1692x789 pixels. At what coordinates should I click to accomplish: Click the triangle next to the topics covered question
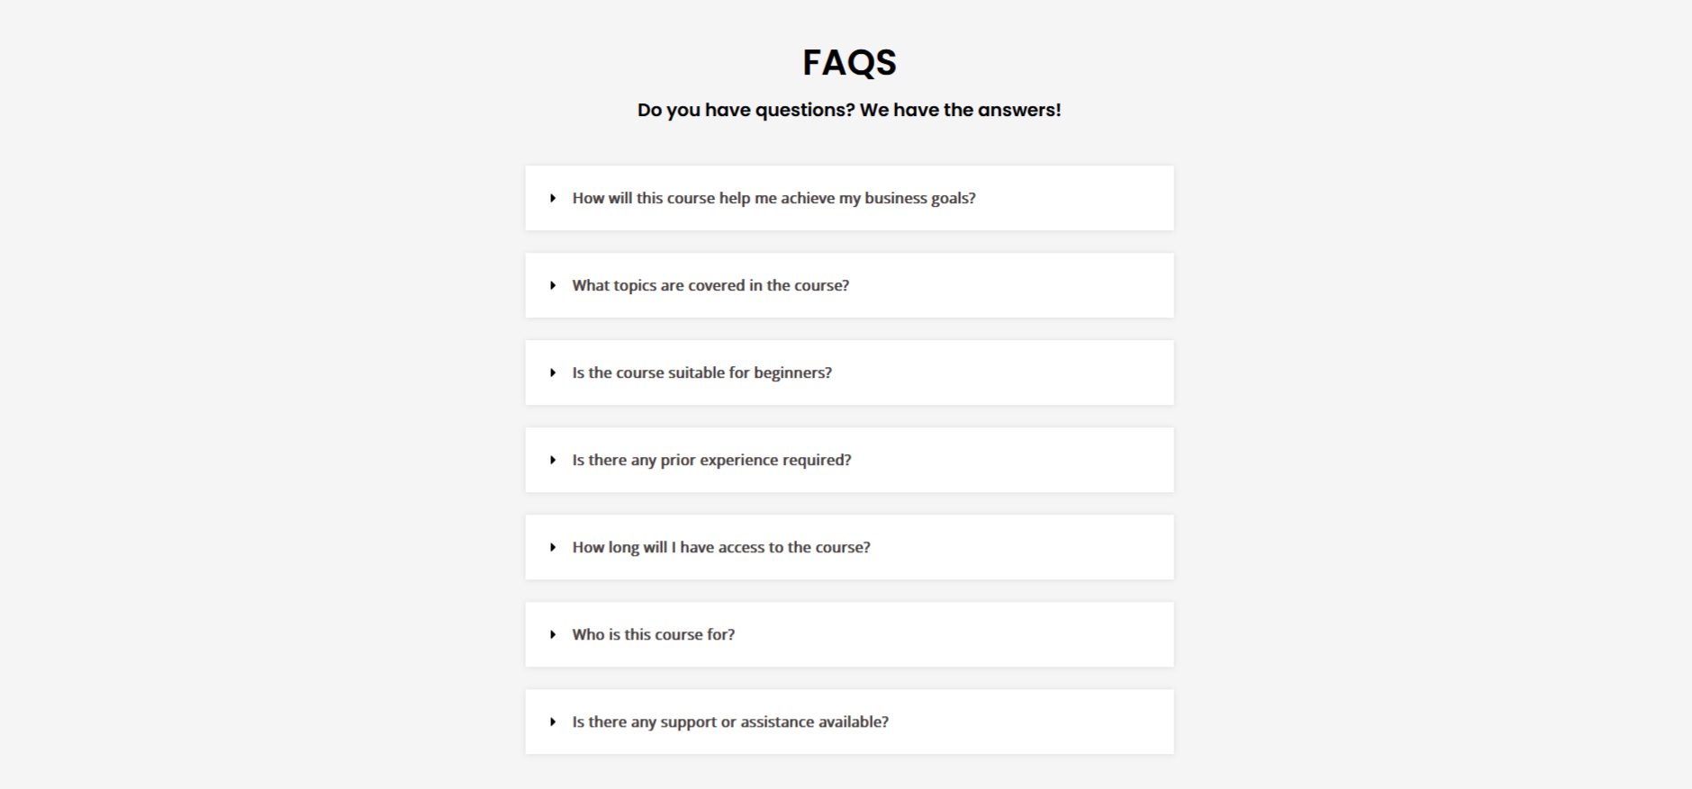click(x=553, y=285)
